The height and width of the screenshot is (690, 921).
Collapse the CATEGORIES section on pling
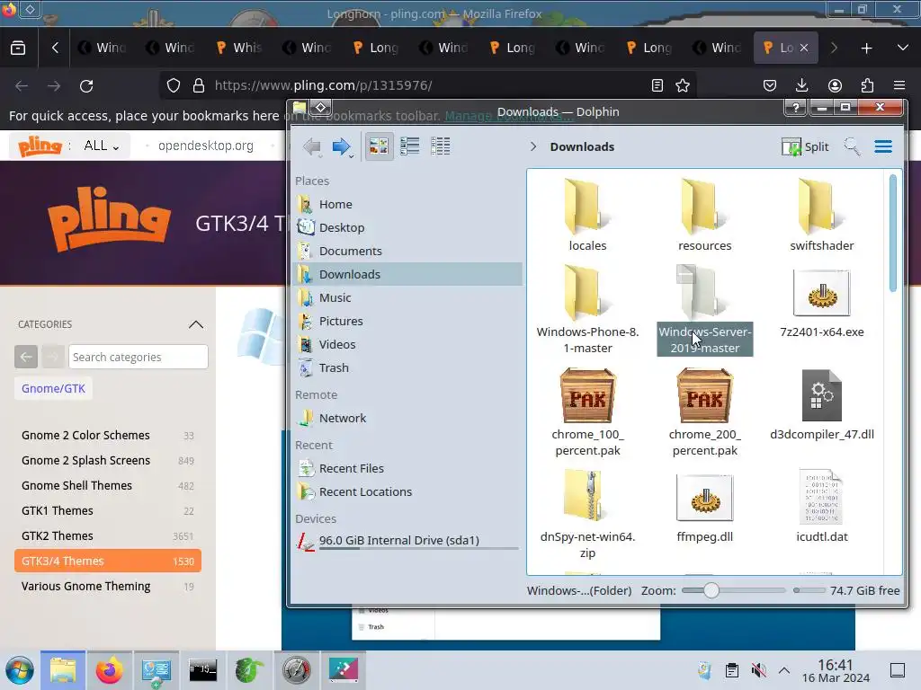click(195, 324)
